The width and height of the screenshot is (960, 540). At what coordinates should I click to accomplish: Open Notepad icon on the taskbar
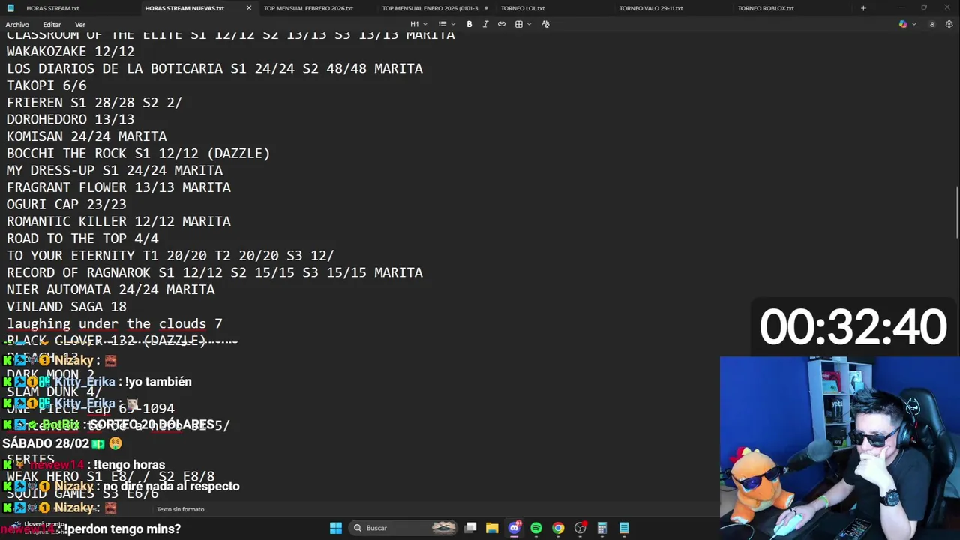624,528
